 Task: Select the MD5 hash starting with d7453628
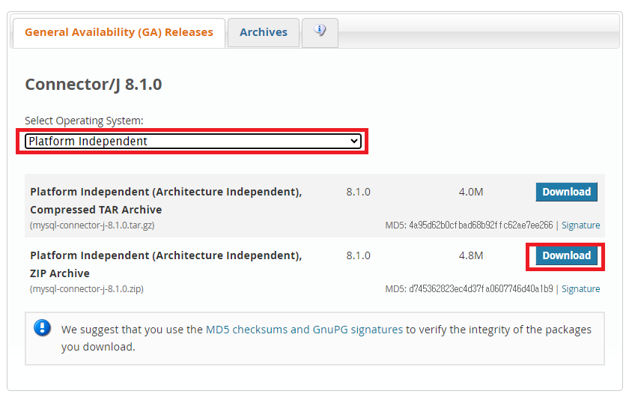click(481, 289)
